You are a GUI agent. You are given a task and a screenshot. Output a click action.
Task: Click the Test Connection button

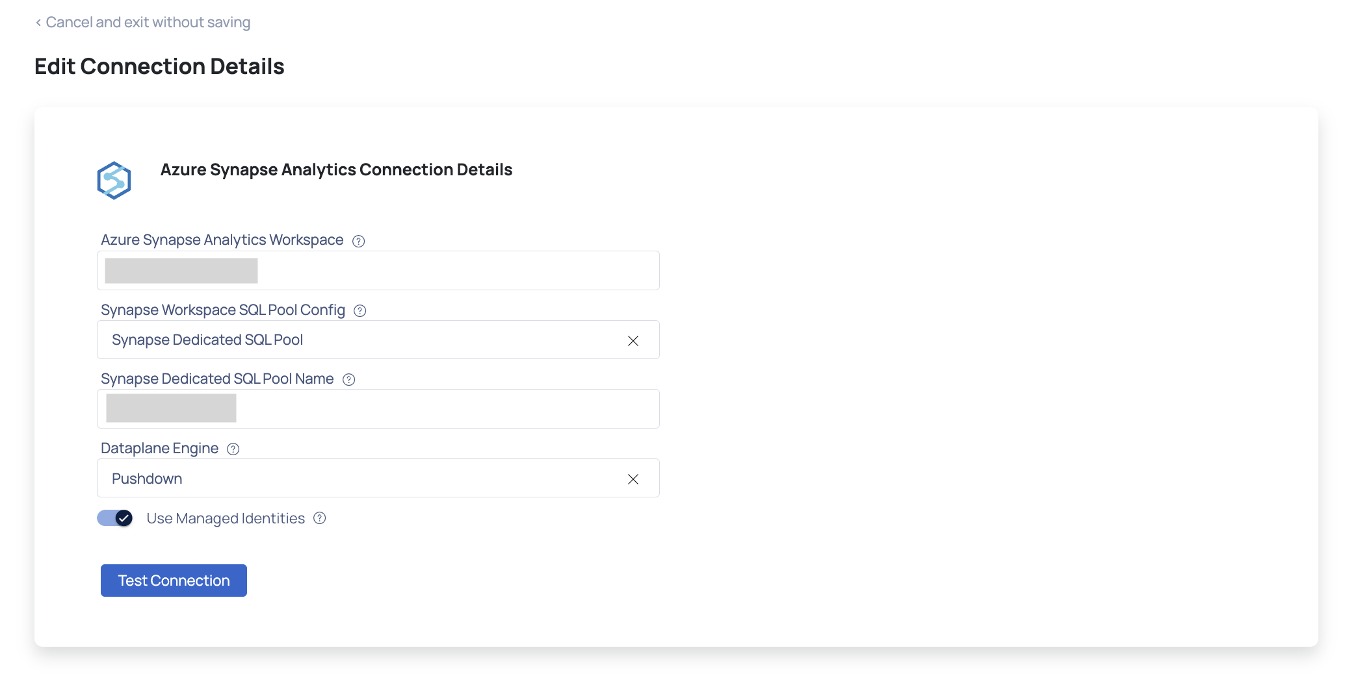tap(174, 580)
